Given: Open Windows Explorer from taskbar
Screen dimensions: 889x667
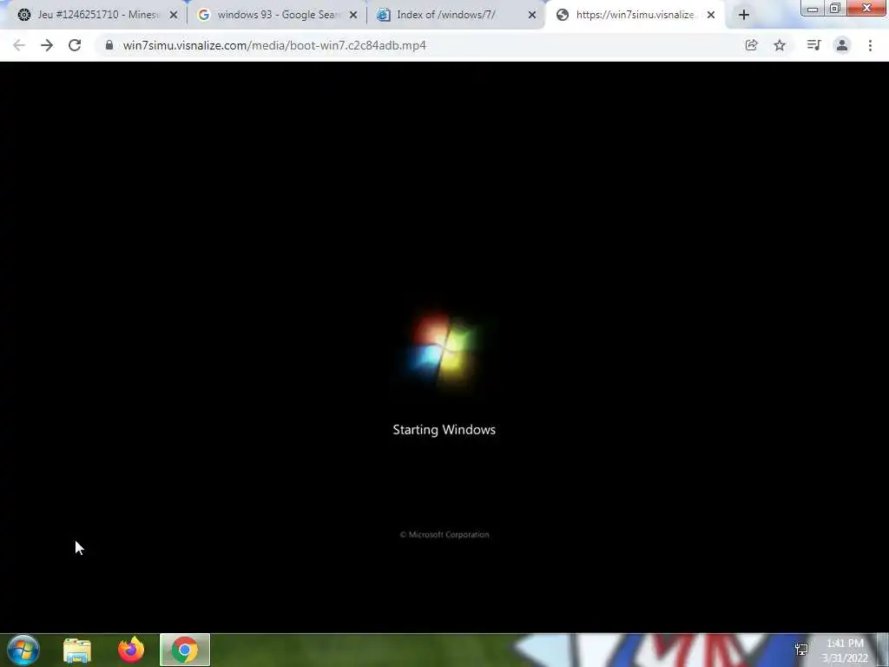Looking at the screenshot, I should (77, 650).
